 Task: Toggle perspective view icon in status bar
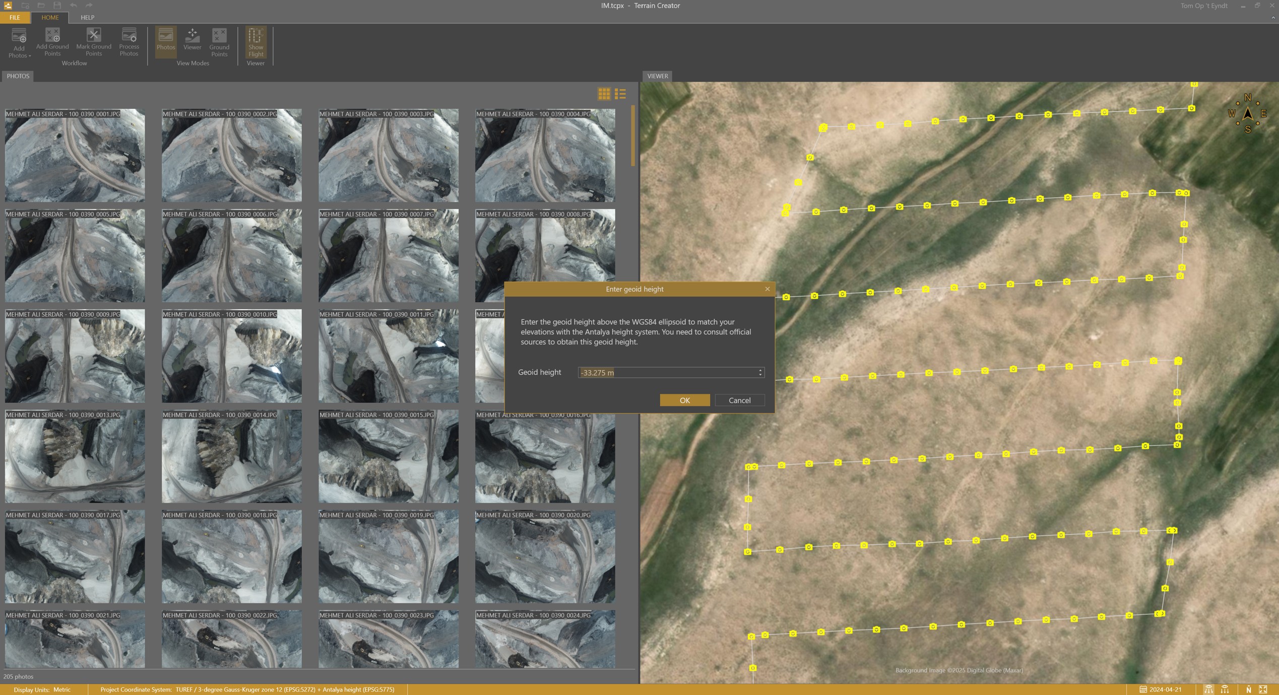coord(1208,689)
